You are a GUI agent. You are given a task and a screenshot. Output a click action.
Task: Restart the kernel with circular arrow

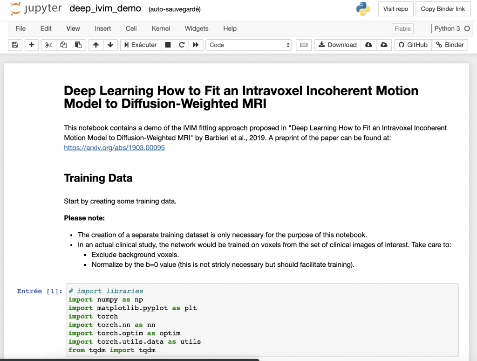[182, 45]
